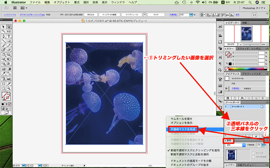Open the オブジェクト menu

62,2
